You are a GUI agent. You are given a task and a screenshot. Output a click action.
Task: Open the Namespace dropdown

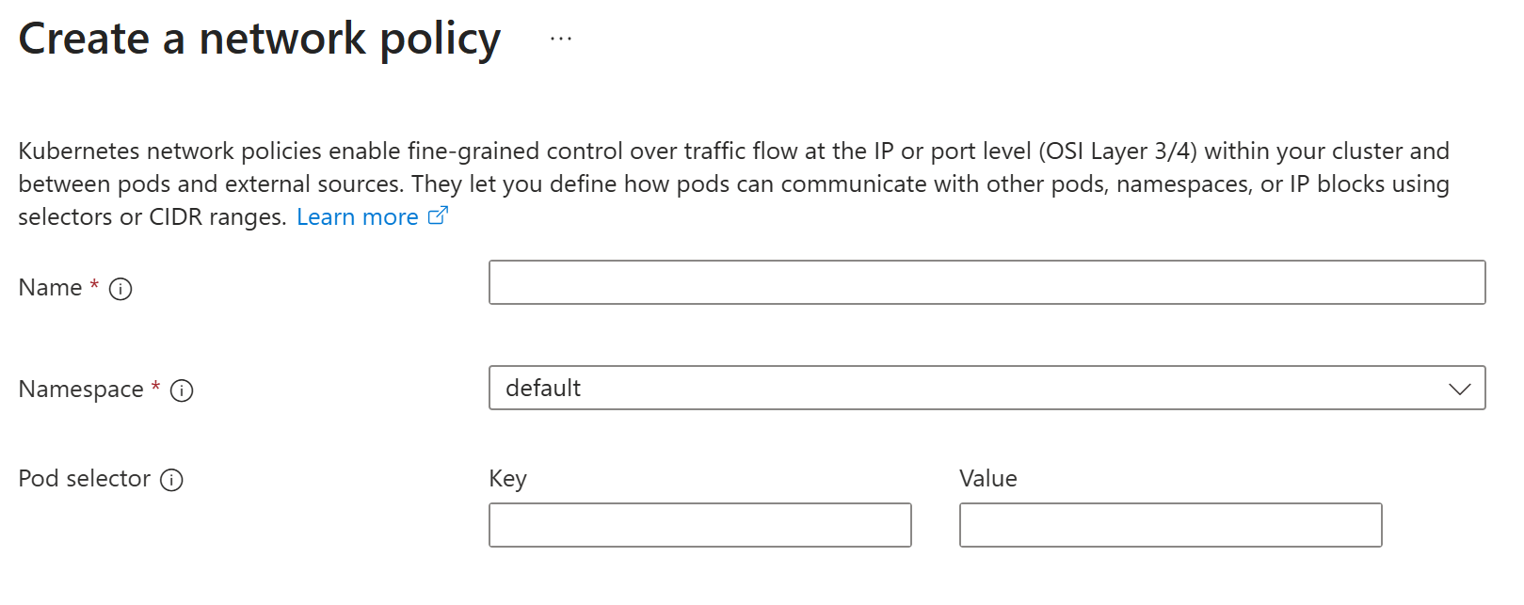coord(984,387)
